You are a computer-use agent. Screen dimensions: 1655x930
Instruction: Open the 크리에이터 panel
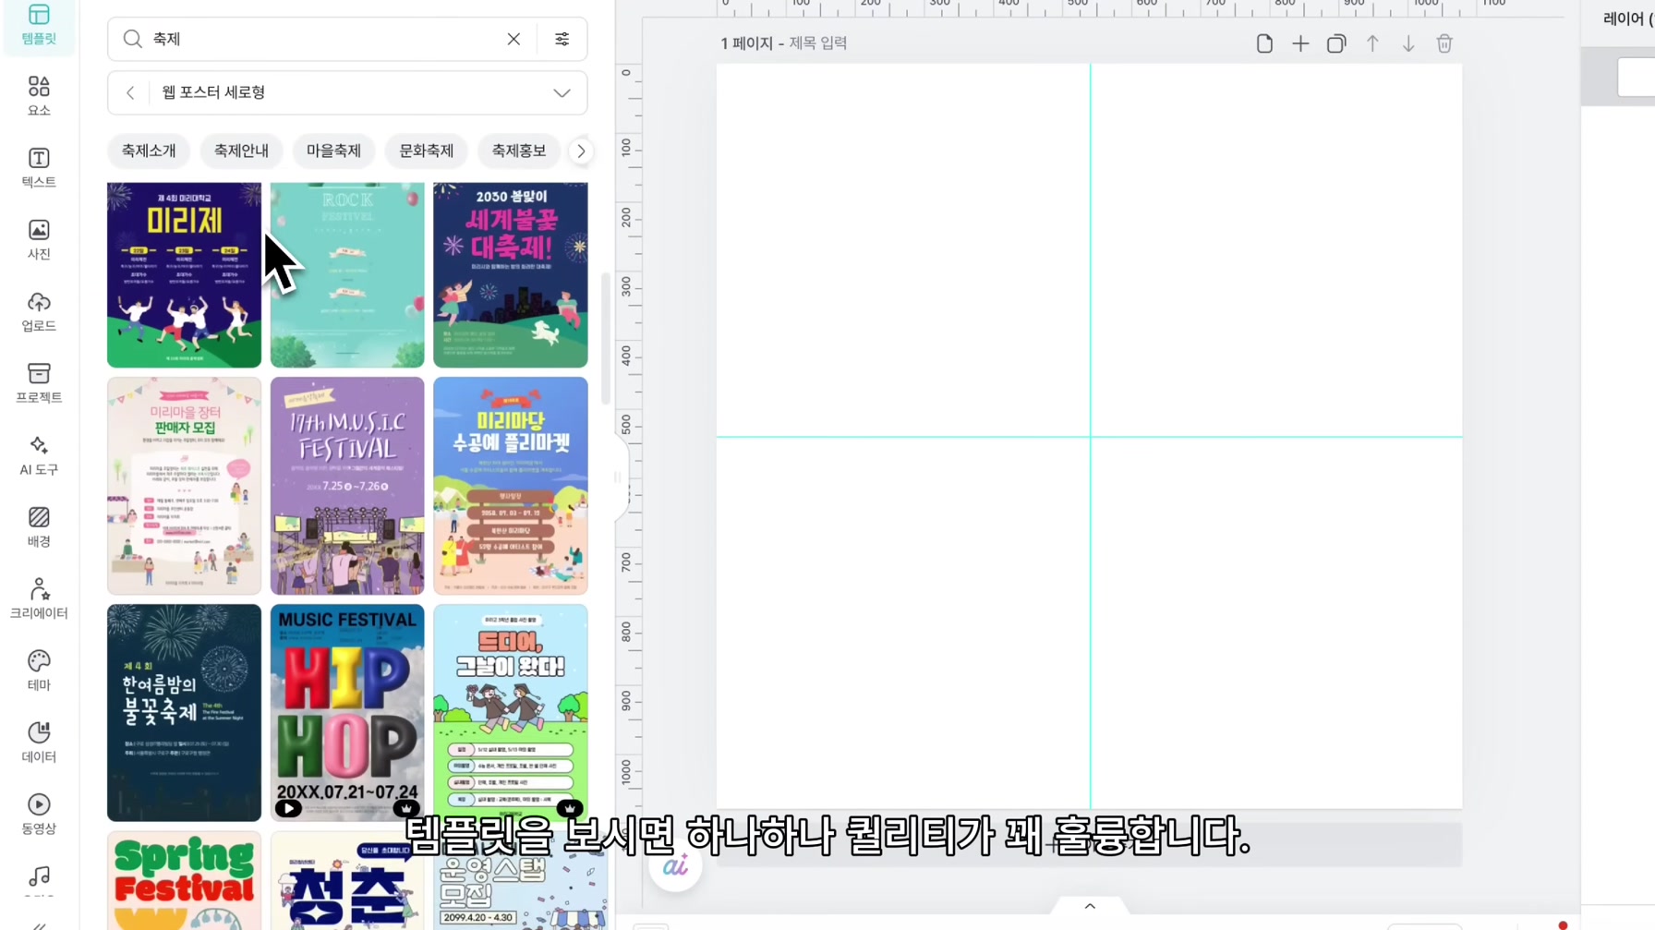39,599
